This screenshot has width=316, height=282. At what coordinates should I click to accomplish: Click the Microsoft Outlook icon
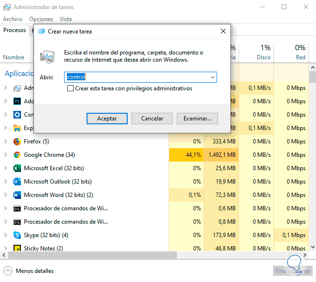17,182
